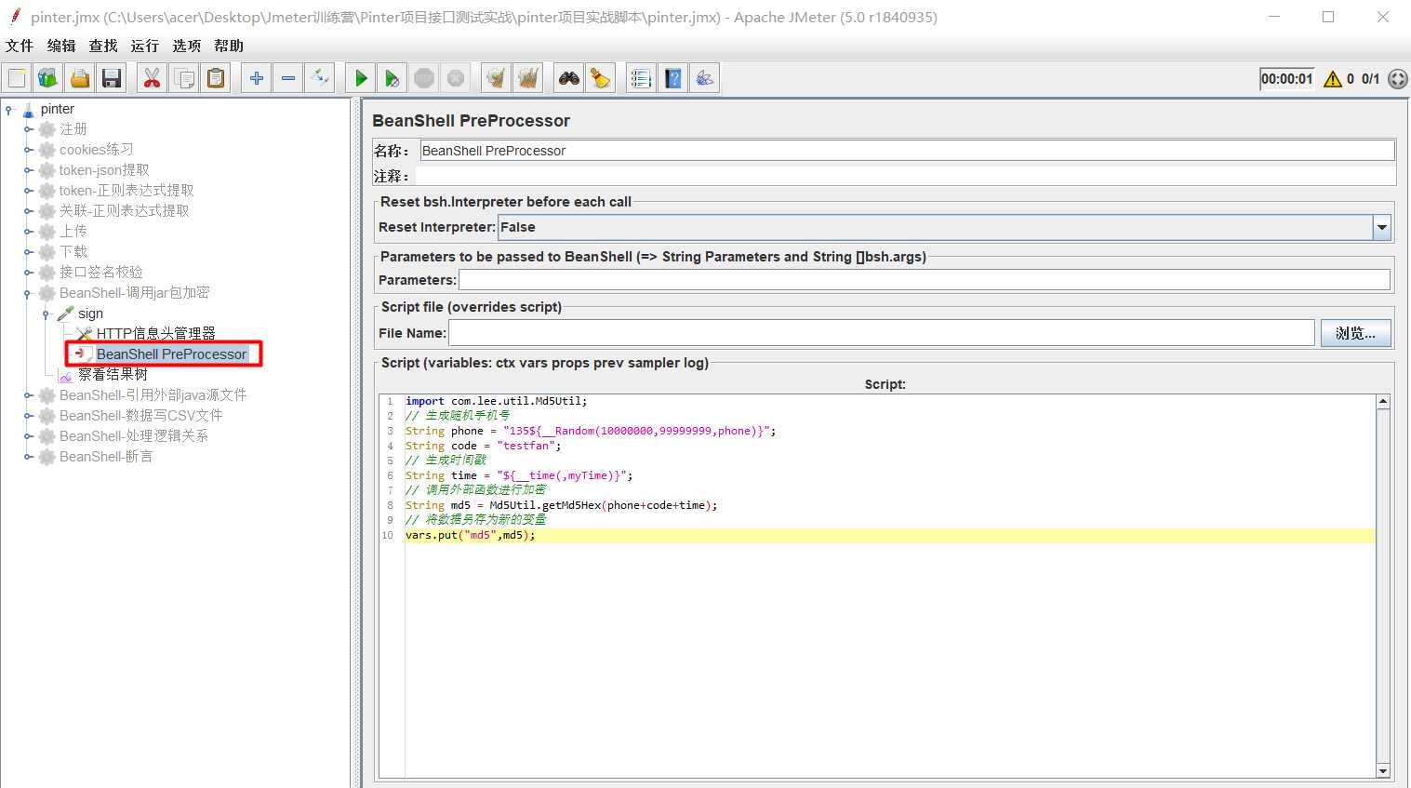Click the gray Stop test icon
Image resolution: width=1411 pixels, height=788 pixels.
[424, 78]
